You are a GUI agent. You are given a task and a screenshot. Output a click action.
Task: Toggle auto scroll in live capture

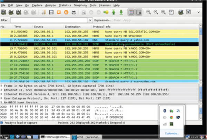coord(138,12)
